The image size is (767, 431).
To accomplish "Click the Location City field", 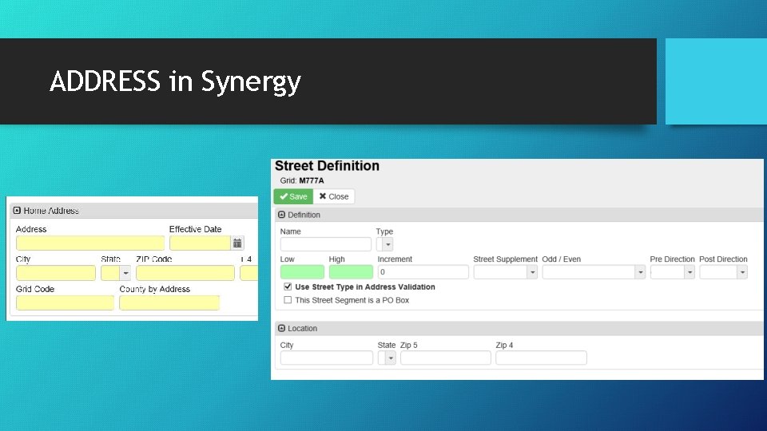I will coord(326,358).
